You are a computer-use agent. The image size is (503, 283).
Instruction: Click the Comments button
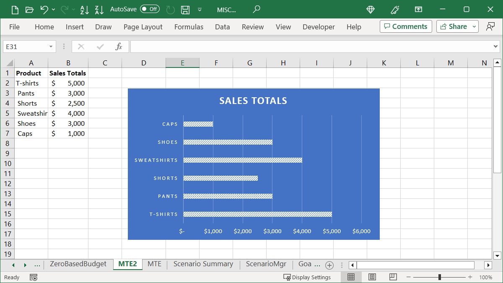click(405, 26)
